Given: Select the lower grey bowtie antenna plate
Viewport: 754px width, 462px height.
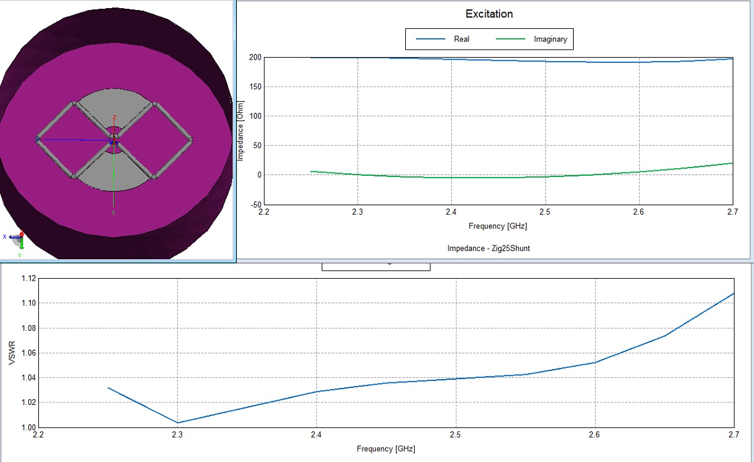Looking at the screenshot, I should pos(113,172).
